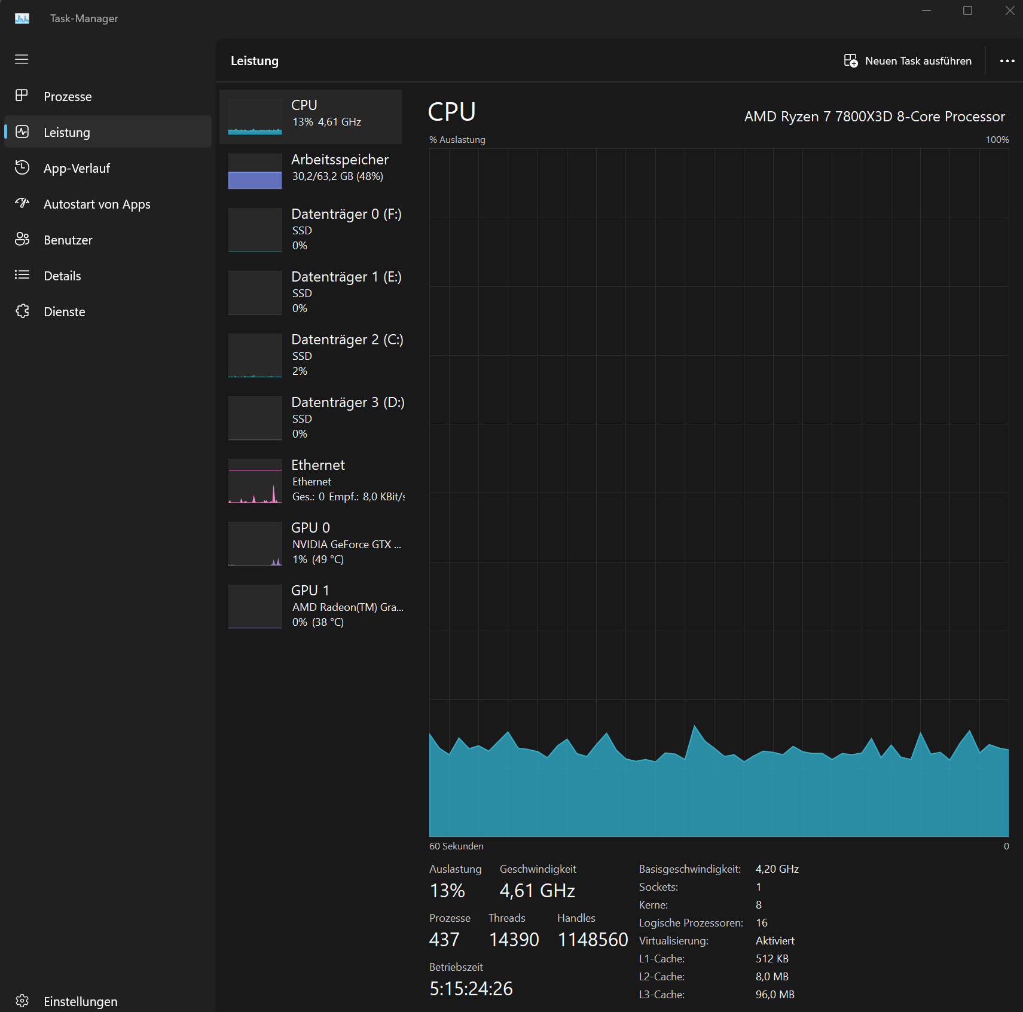Image resolution: width=1023 pixels, height=1012 pixels.
Task: Click the Ethernet resource title
Action: [318, 465]
